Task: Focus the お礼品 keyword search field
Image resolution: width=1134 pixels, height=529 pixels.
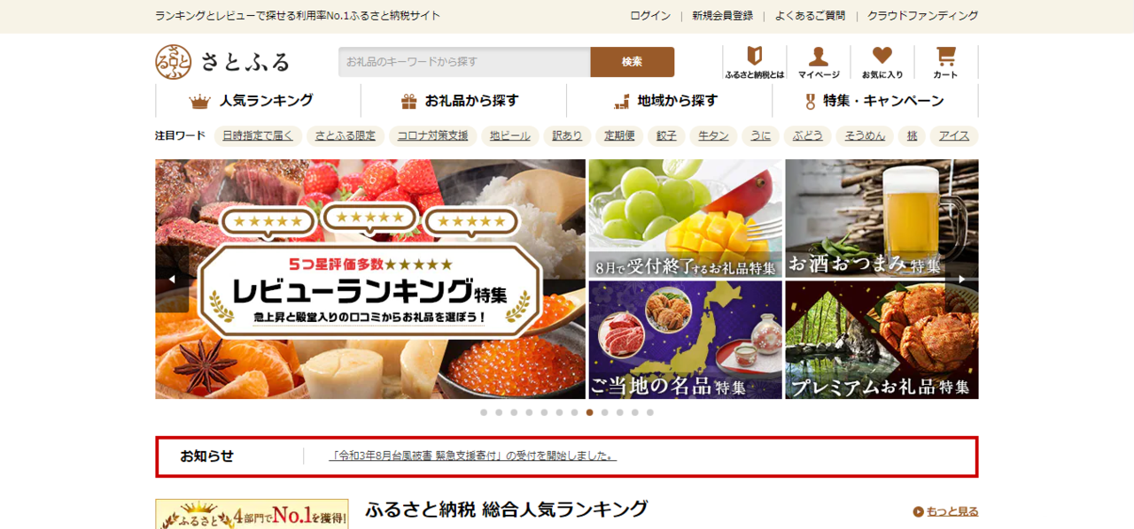Action: click(x=464, y=62)
